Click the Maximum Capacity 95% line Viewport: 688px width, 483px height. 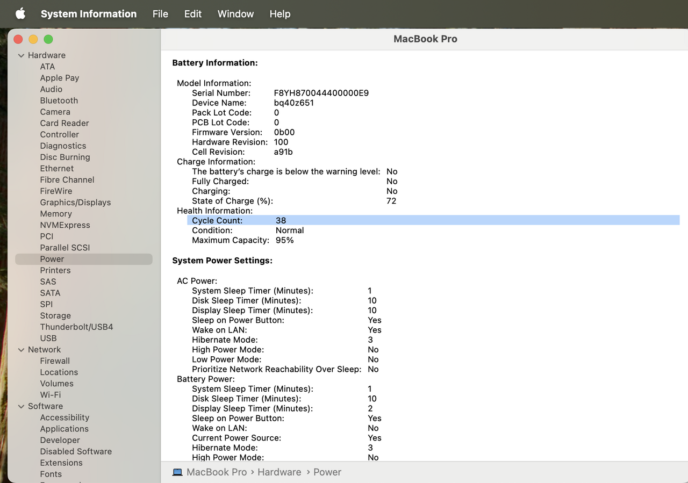(x=243, y=240)
